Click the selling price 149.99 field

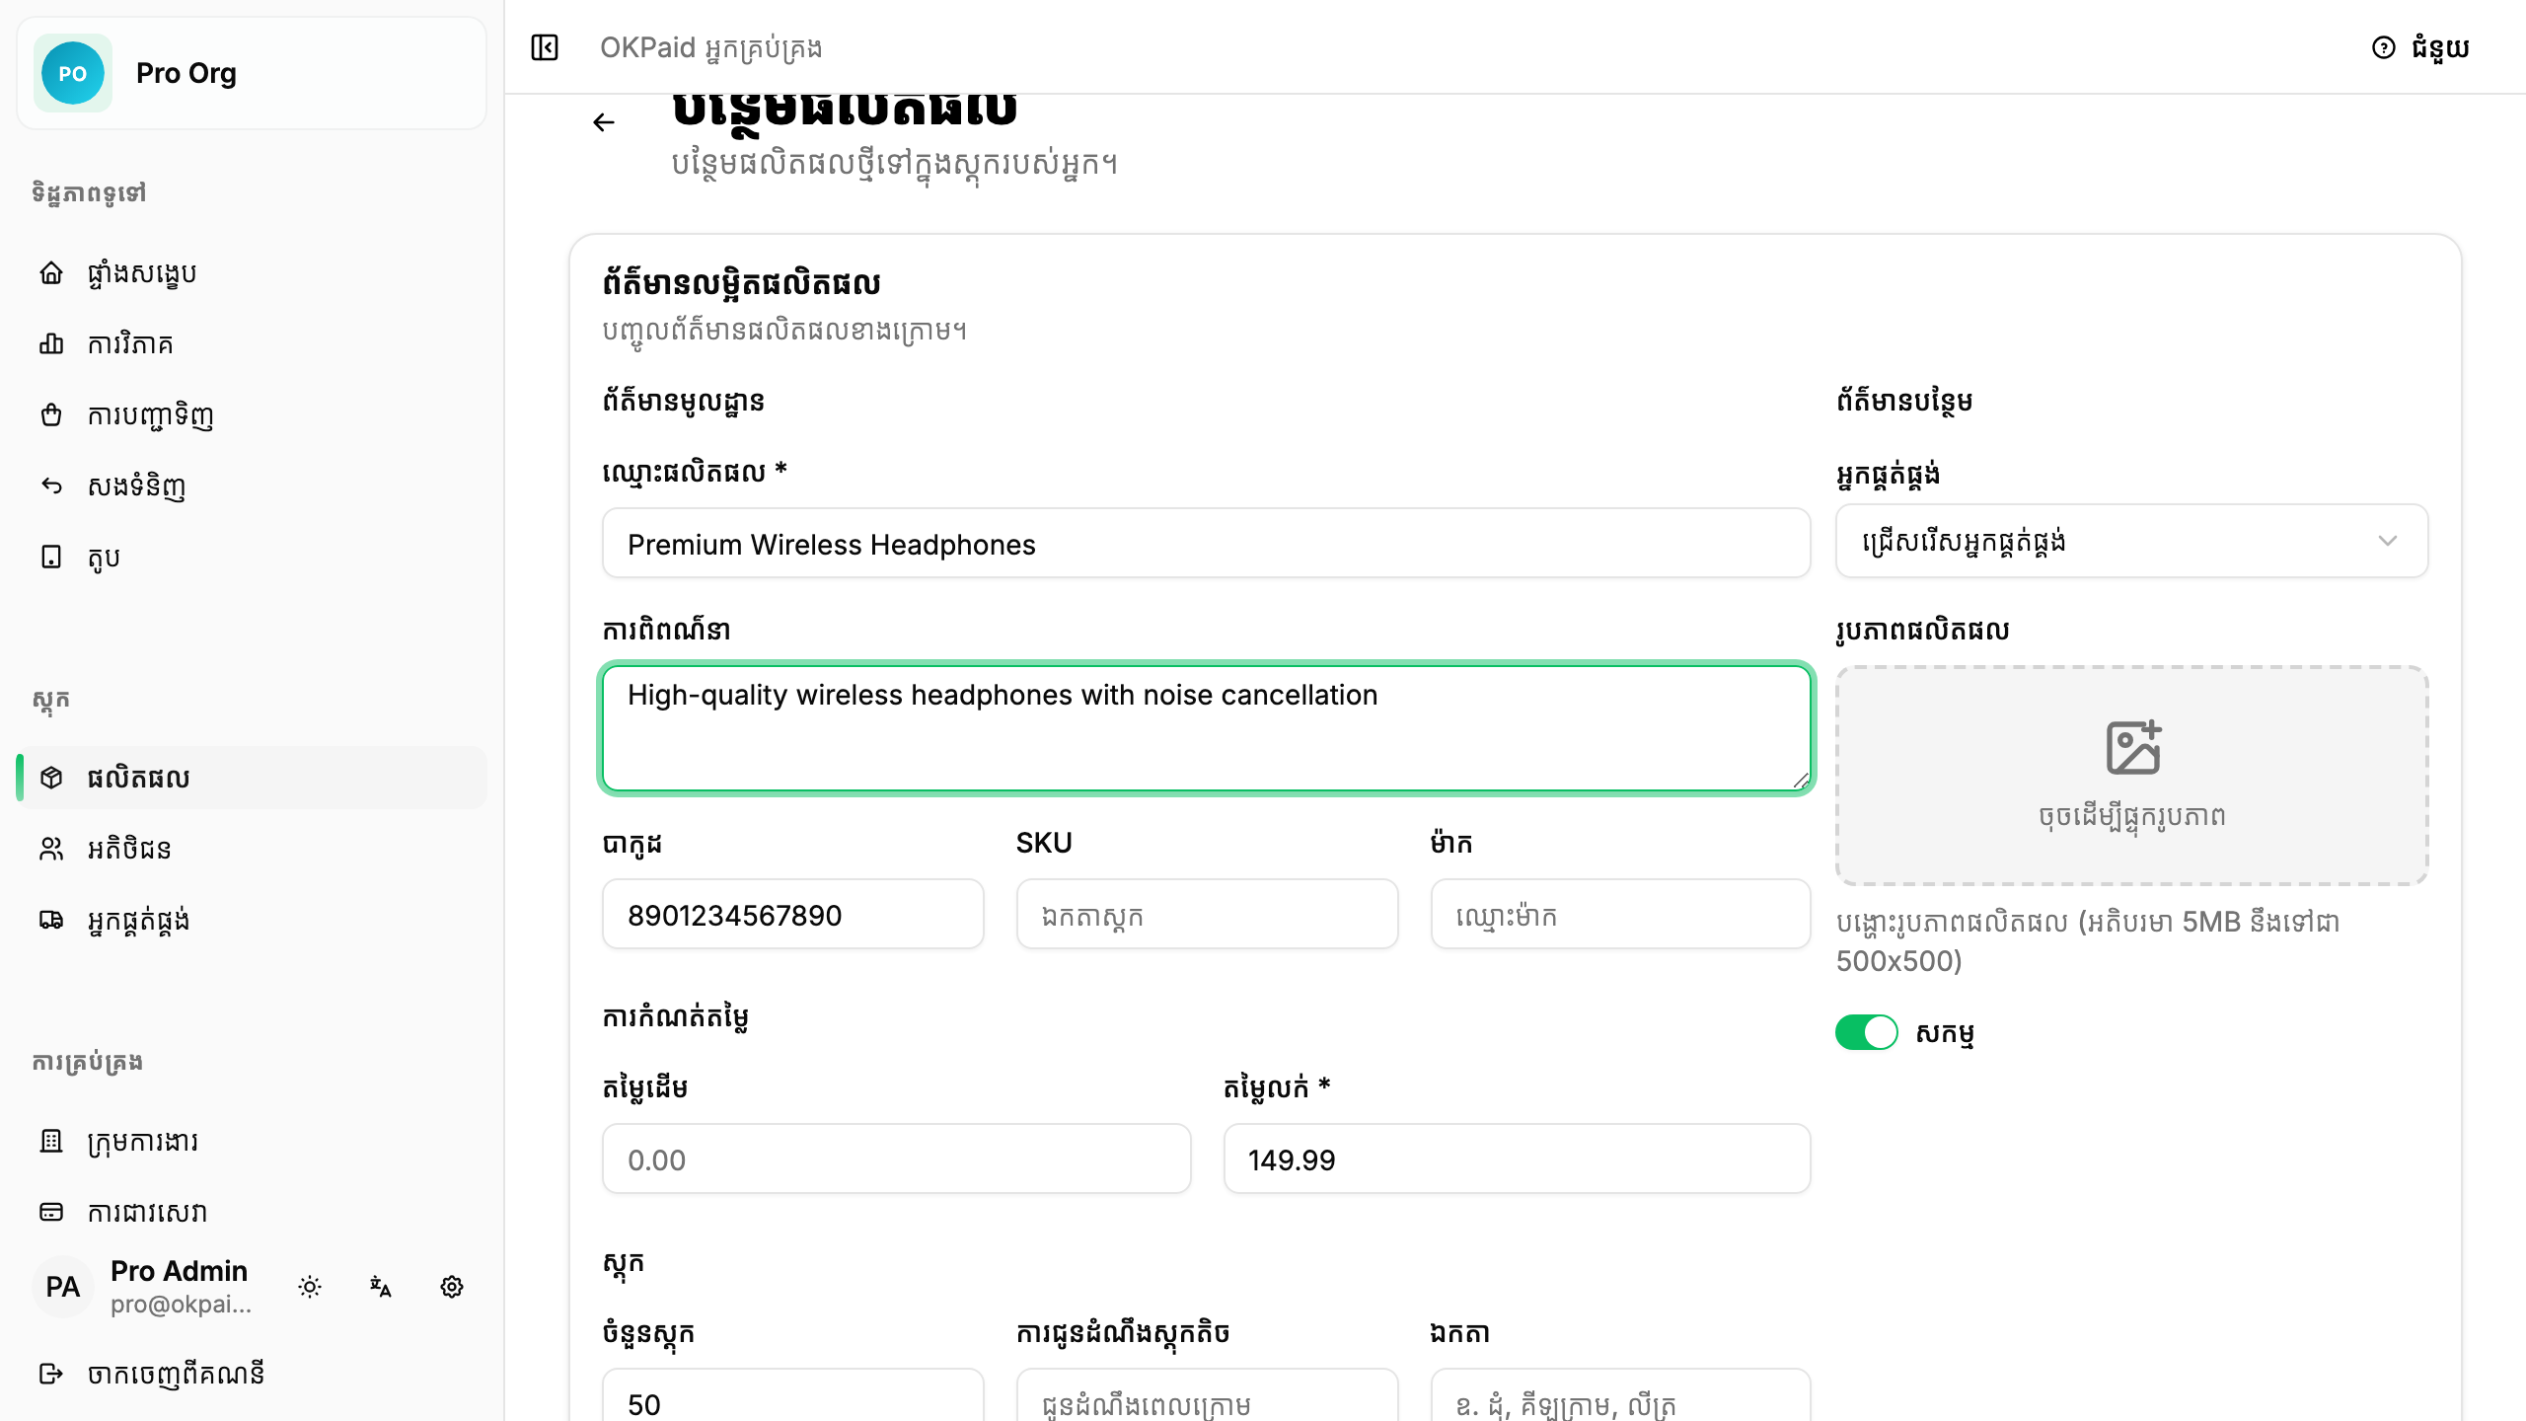click(1517, 1159)
